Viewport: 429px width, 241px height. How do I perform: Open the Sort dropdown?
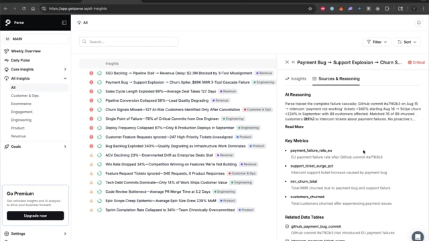[x=407, y=42]
